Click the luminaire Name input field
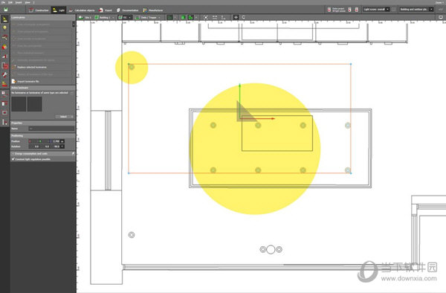 click(51, 129)
